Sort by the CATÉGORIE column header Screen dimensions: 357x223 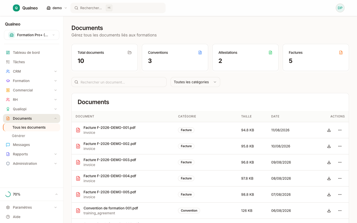[x=187, y=117]
